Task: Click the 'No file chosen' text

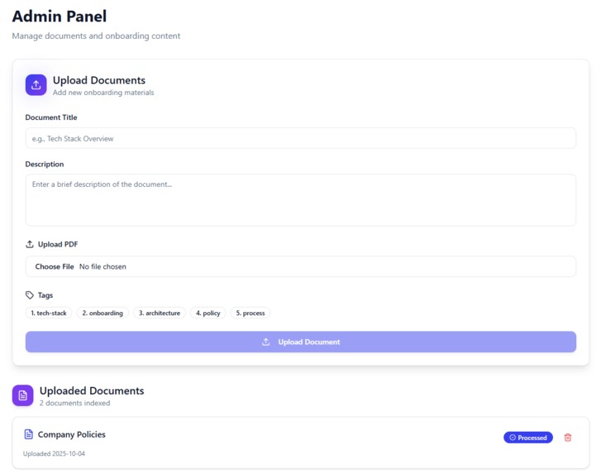Action: (x=103, y=266)
